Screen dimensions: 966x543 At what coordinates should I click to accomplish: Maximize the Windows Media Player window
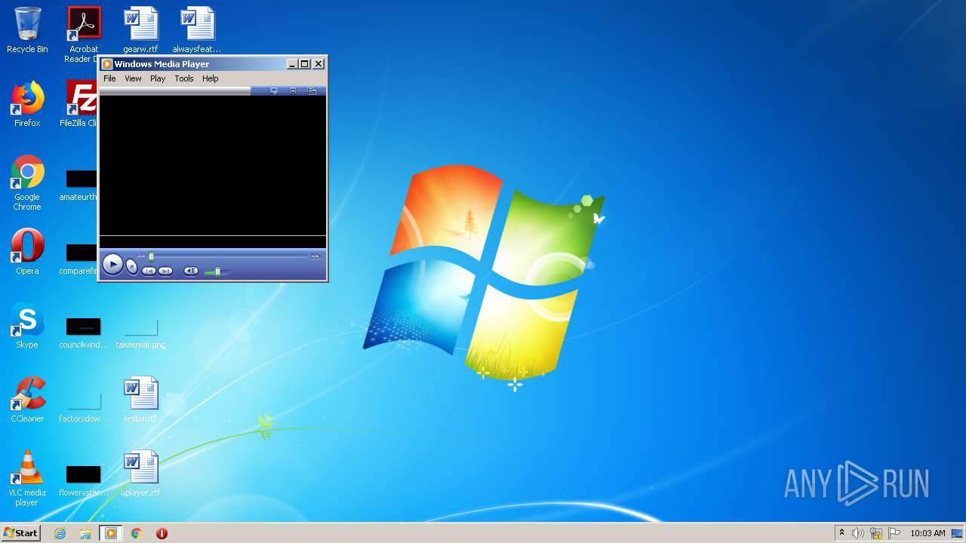305,64
